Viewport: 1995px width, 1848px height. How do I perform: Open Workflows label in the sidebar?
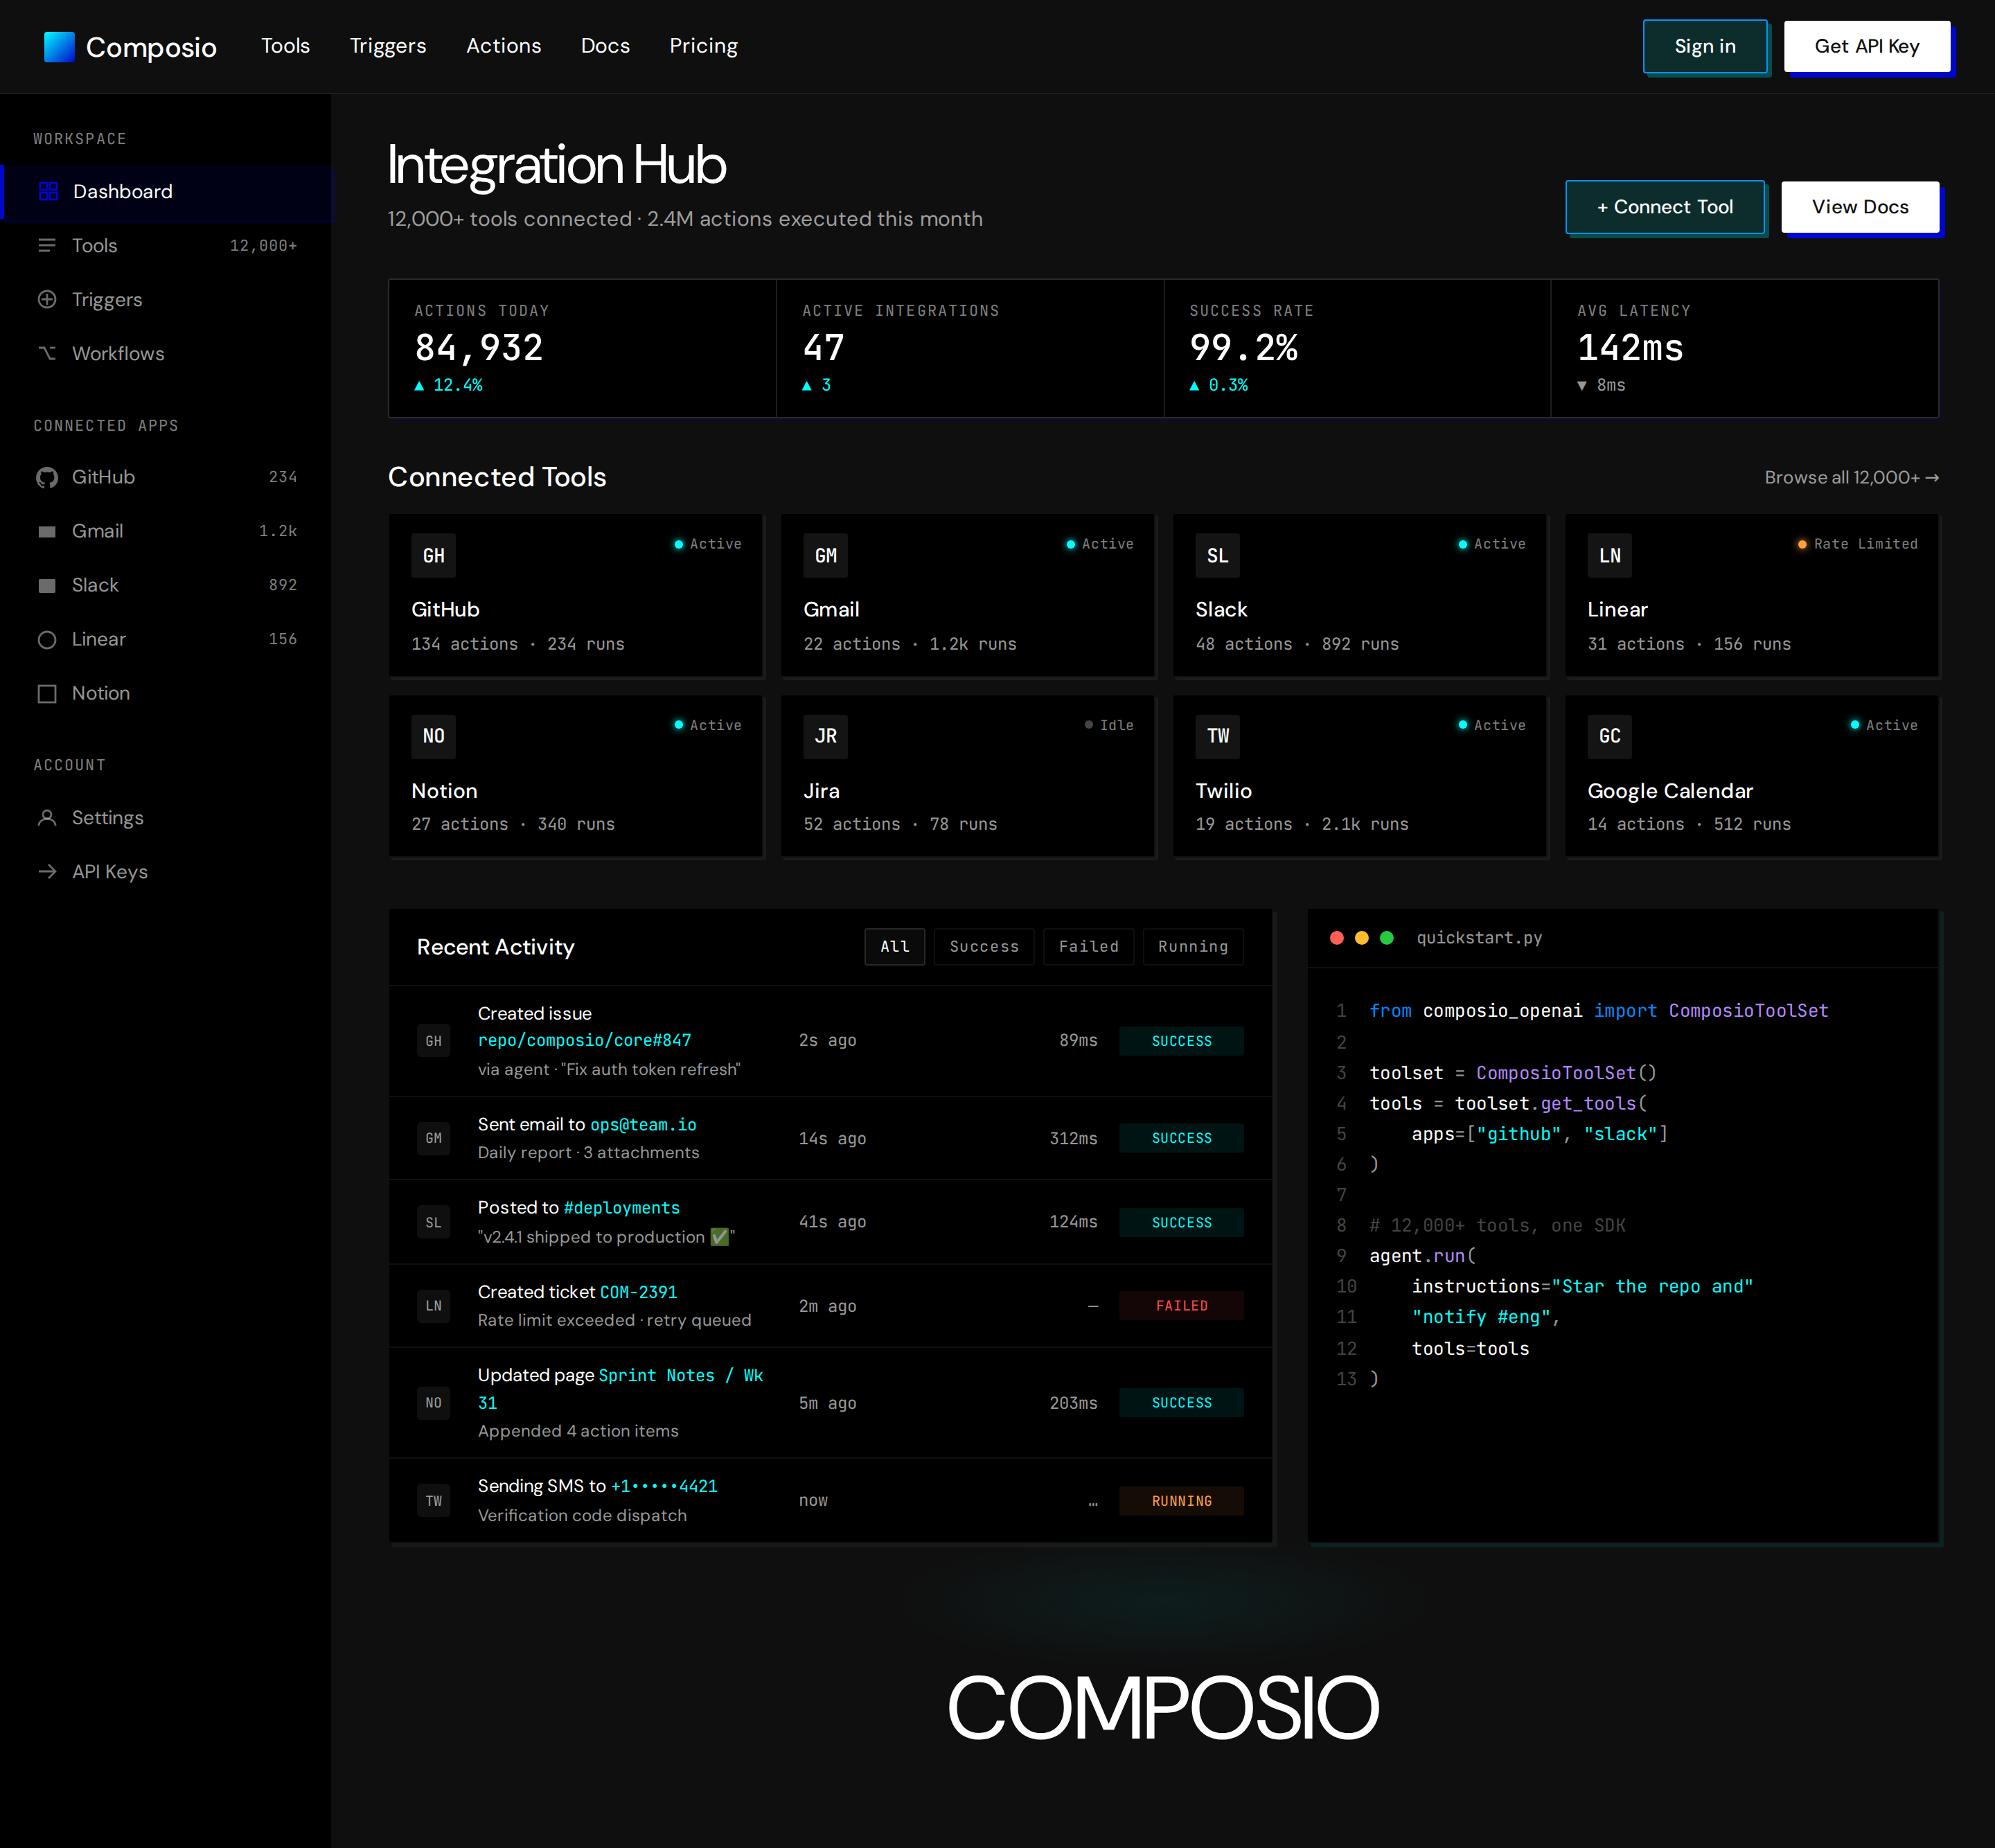(x=118, y=353)
